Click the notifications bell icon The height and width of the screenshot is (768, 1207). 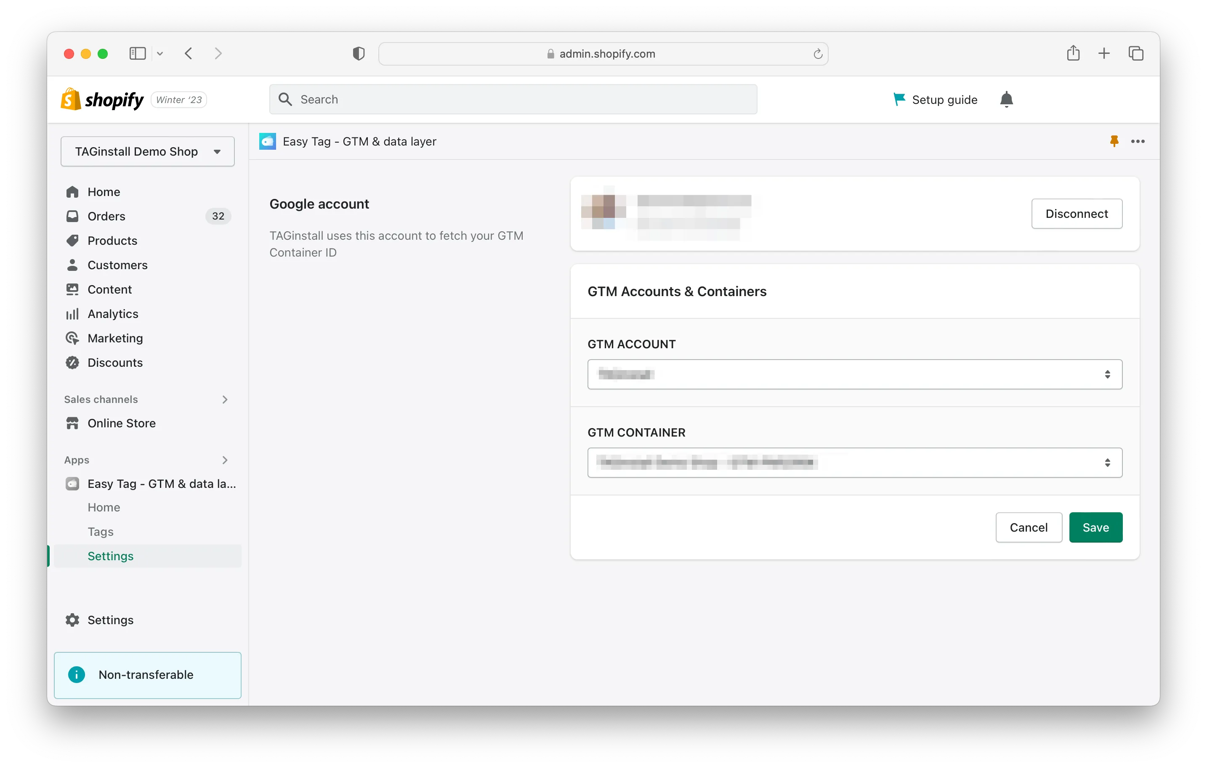(x=1006, y=99)
